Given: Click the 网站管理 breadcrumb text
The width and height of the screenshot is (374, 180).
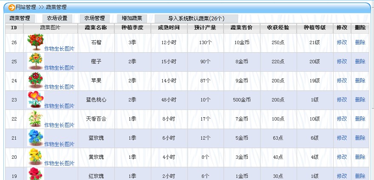Looking at the screenshot, I should (x=26, y=7).
